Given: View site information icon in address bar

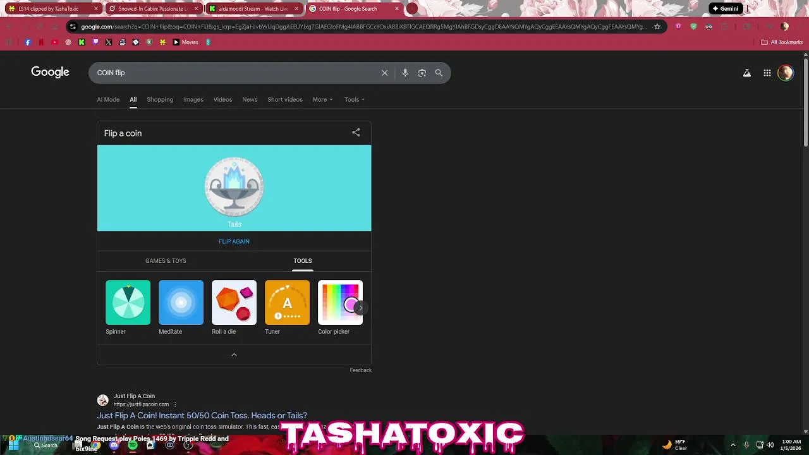Looking at the screenshot, I should click(73, 27).
